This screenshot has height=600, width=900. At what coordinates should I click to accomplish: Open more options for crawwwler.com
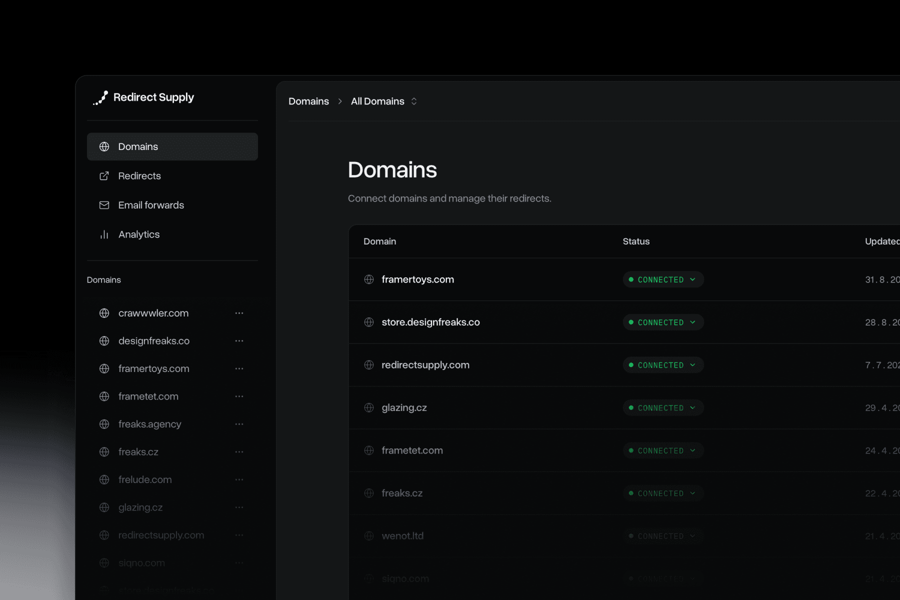tap(239, 313)
